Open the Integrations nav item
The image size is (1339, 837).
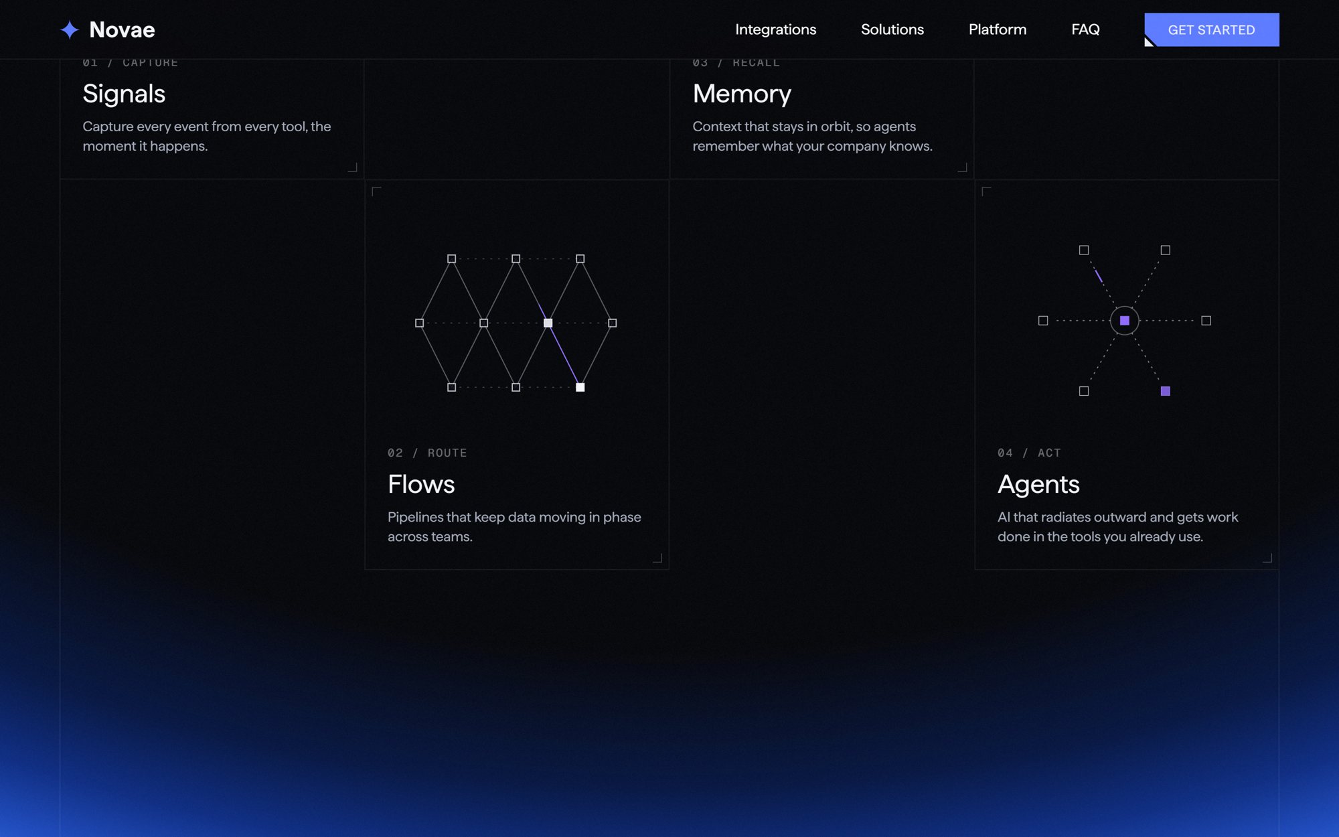click(x=775, y=29)
